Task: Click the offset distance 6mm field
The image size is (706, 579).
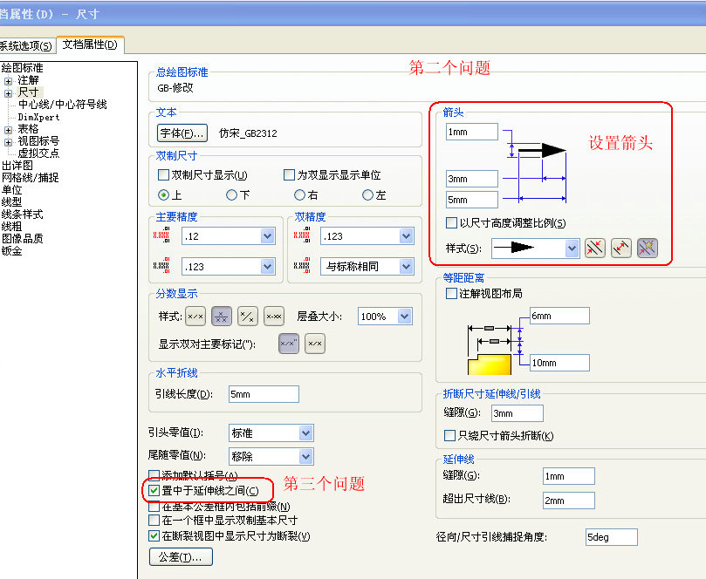Action: pyautogui.click(x=559, y=316)
